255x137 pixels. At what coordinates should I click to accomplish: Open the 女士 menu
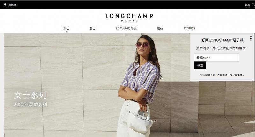66,28
